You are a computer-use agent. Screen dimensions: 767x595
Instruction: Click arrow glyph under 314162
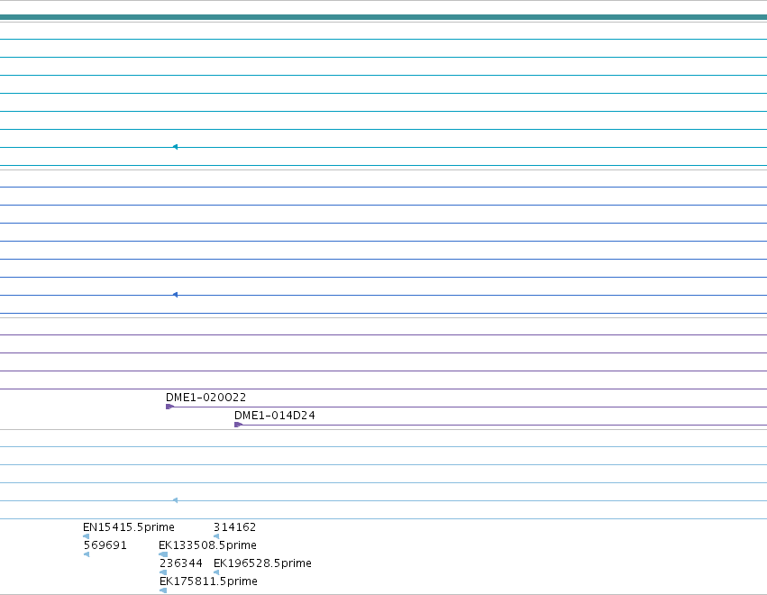[x=216, y=536]
